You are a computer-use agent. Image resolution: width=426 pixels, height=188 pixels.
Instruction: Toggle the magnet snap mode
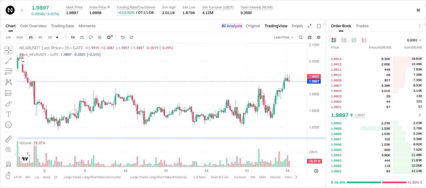(8, 164)
